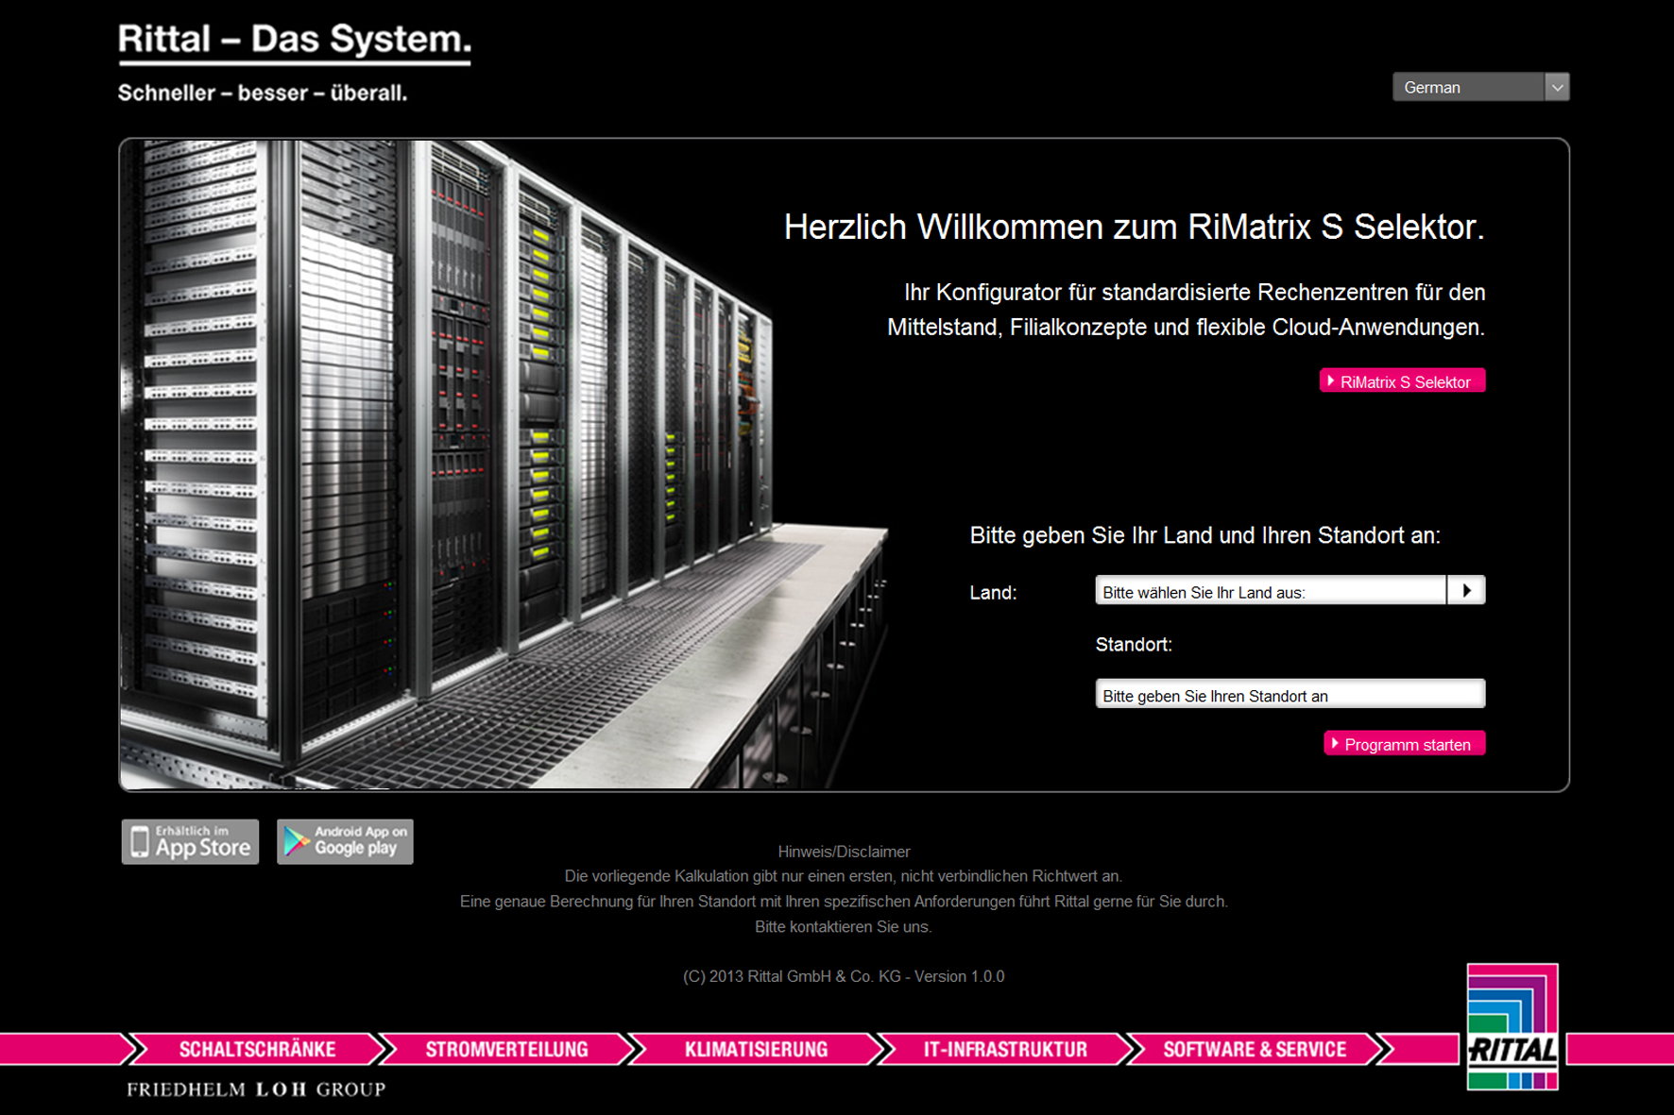This screenshot has width=1674, height=1115.
Task: Open the Land country selection field
Action: pyautogui.click(x=1271, y=590)
